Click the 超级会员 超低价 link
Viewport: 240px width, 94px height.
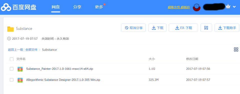(x=179, y=7)
